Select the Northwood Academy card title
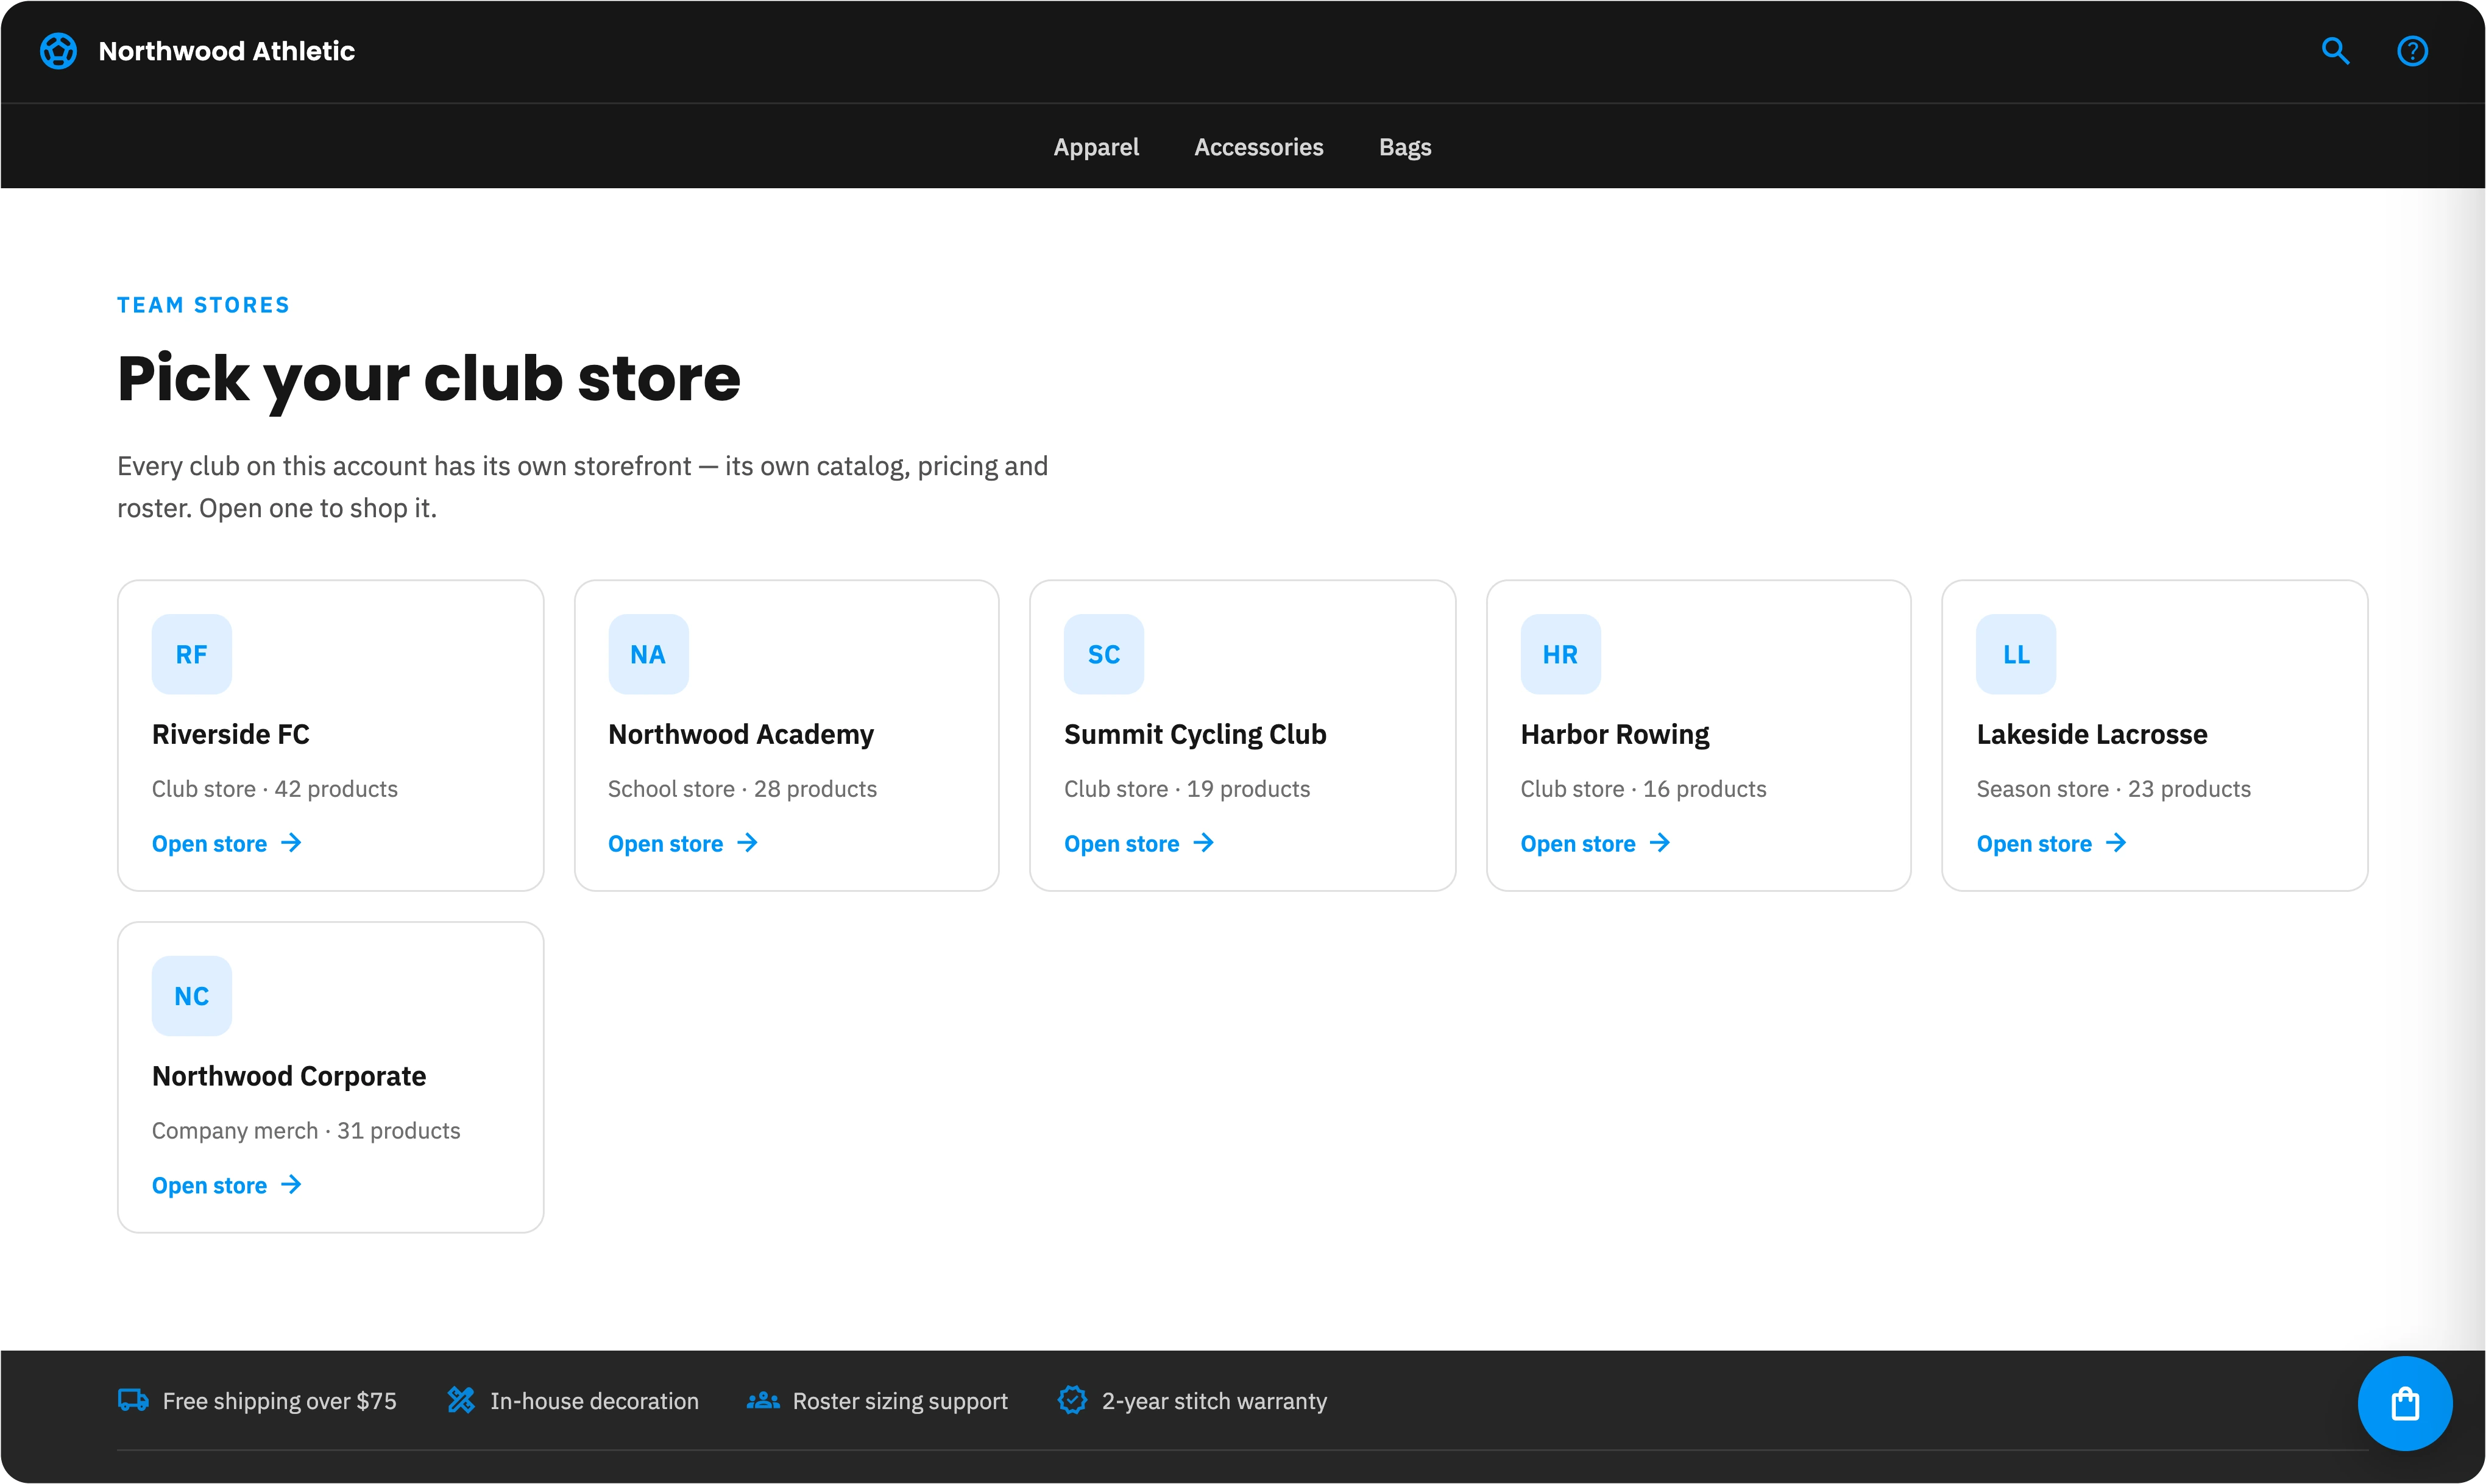Screen dimensions: 2486x1484 pos(741,734)
